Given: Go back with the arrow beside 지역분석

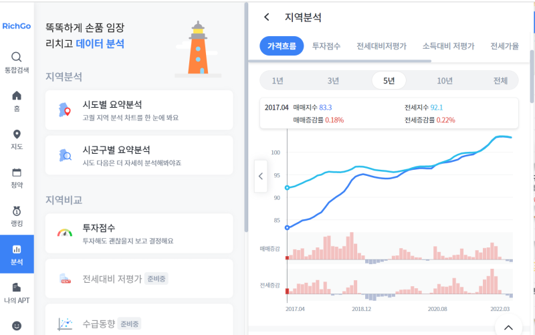Looking at the screenshot, I should pos(267,17).
